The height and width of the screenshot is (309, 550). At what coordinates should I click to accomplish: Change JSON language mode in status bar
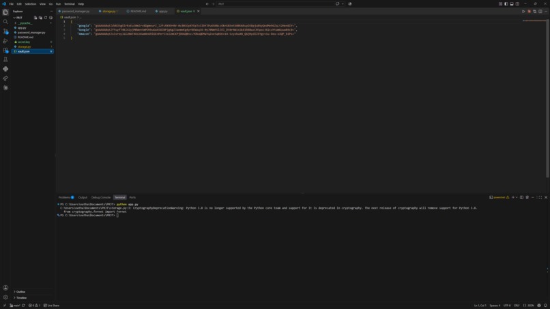click(x=529, y=306)
